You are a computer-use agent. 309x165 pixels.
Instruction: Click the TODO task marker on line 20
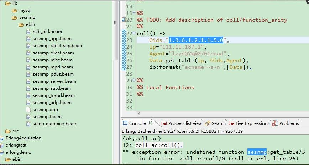pos(124,20)
